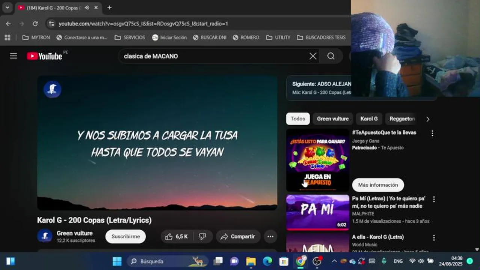Open the YouTube hamburger guide menu
The height and width of the screenshot is (270, 480).
tap(14, 56)
